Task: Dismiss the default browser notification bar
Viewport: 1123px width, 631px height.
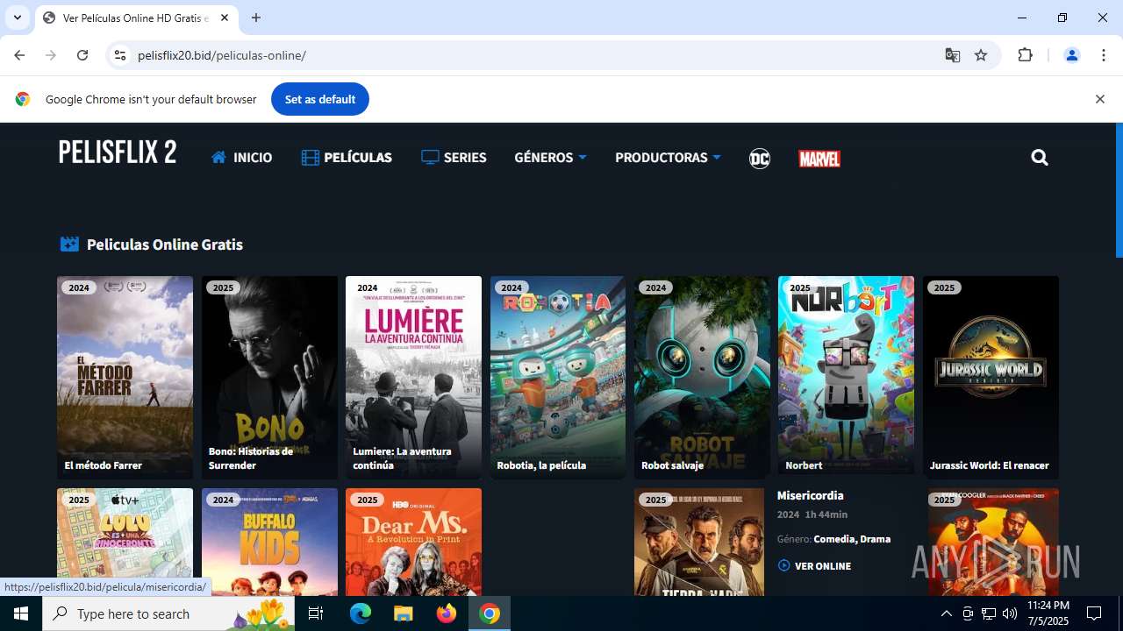Action: pyautogui.click(x=1099, y=99)
